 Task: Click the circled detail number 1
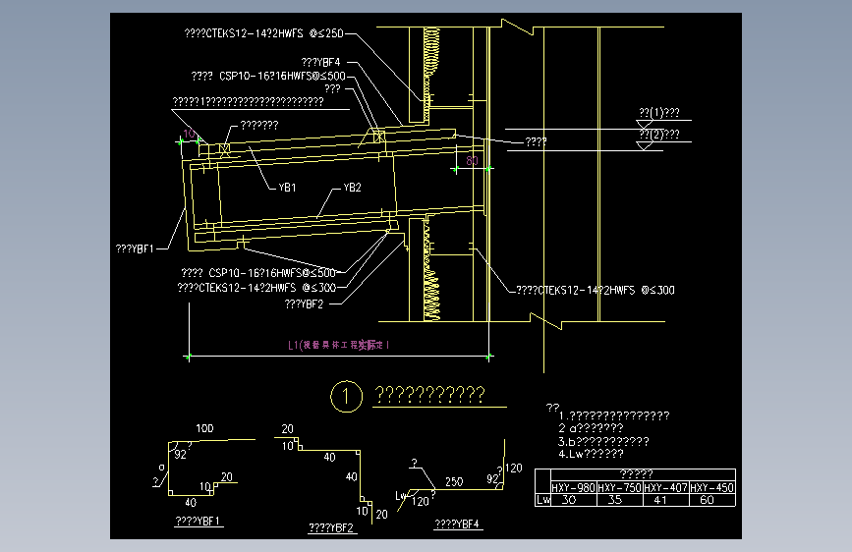pyautogui.click(x=346, y=396)
